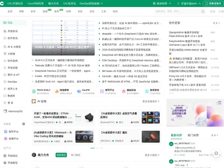Open the 上海开源软件应用创新大赛 banner
This screenshot has height=168, width=224.
coord(195,113)
